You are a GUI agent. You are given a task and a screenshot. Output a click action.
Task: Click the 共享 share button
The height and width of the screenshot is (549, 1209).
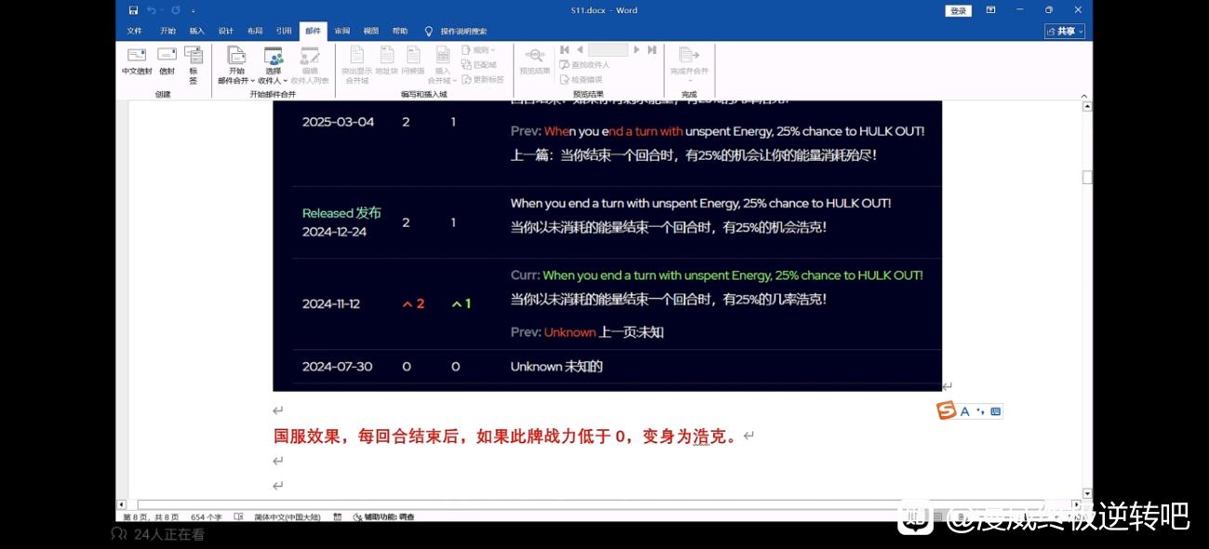click(x=1066, y=31)
